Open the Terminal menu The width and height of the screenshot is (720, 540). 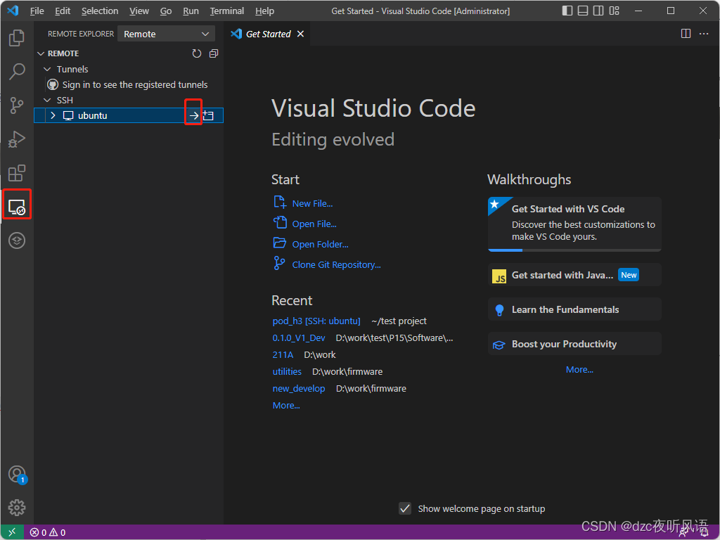click(x=226, y=11)
